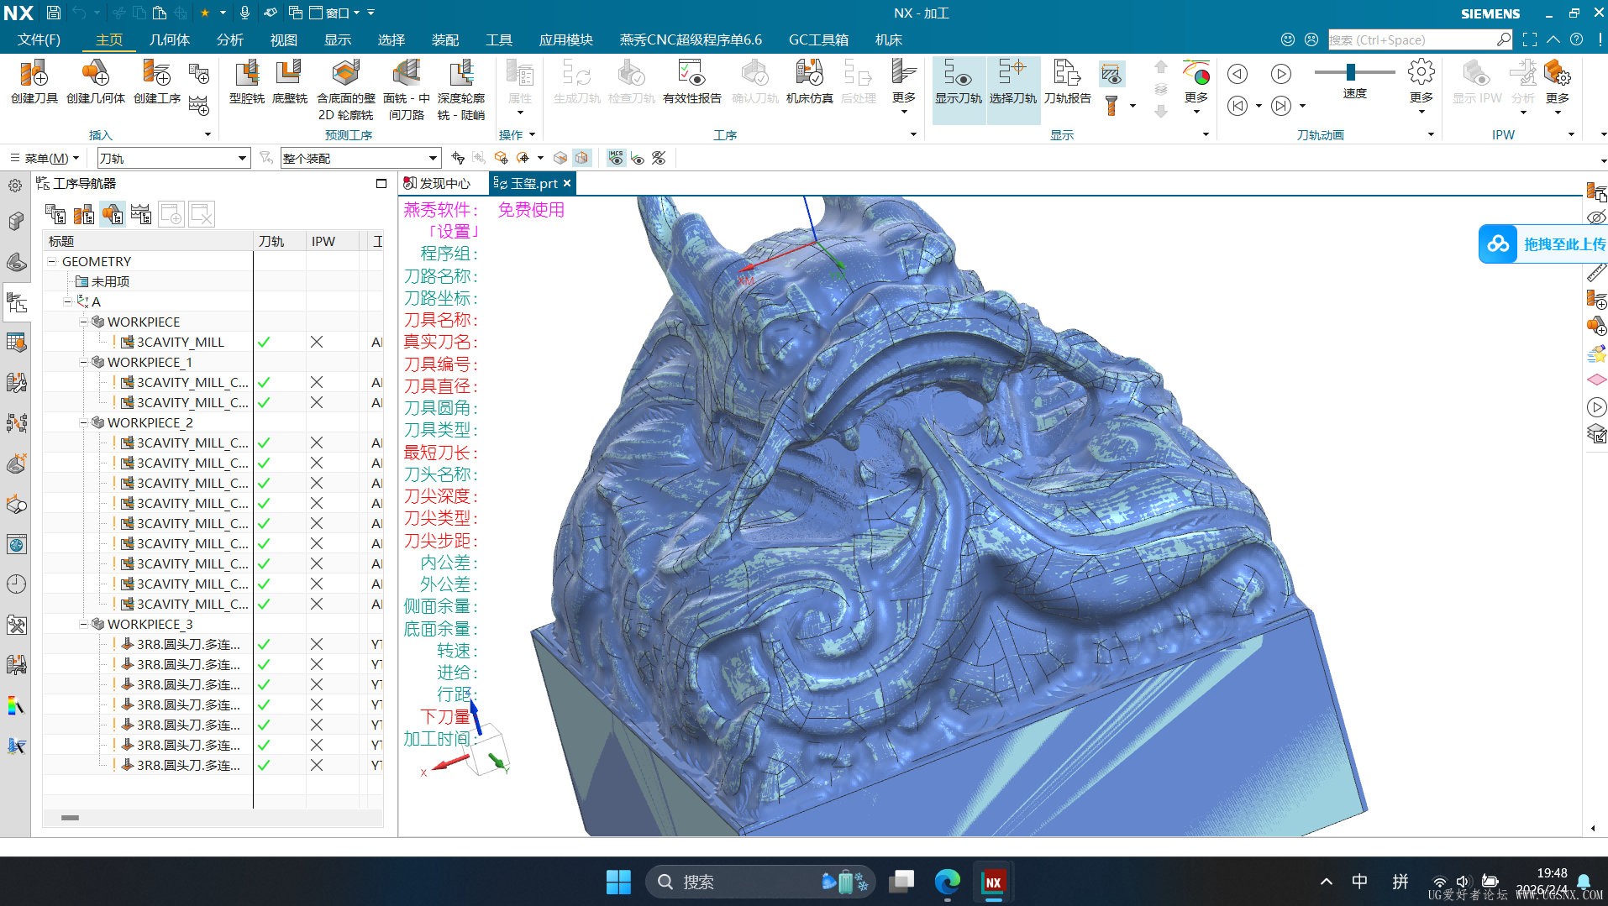This screenshot has height=906, width=1608.
Task: Switch to the 发现中心 tab
Action: point(438,183)
